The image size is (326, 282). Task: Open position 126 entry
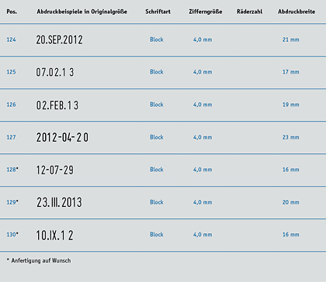click(x=11, y=105)
